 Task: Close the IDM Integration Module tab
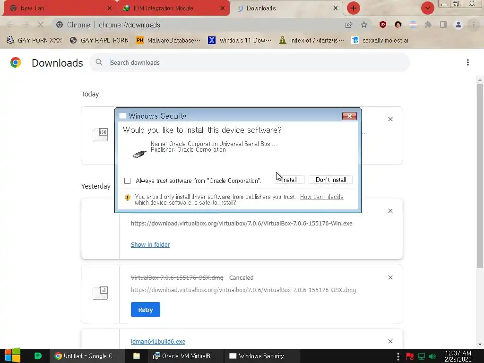click(223, 9)
